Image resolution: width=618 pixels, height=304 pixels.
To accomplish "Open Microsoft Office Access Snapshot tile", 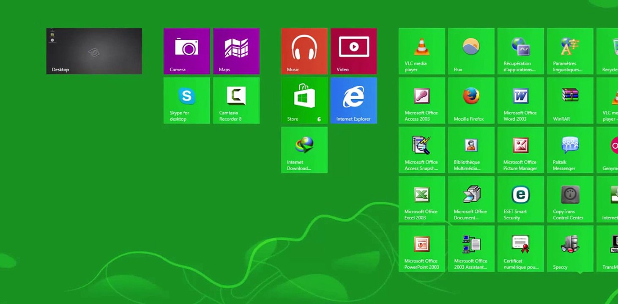I will (x=422, y=150).
